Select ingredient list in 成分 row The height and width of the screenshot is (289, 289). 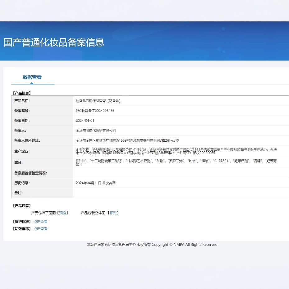point(177,163)
